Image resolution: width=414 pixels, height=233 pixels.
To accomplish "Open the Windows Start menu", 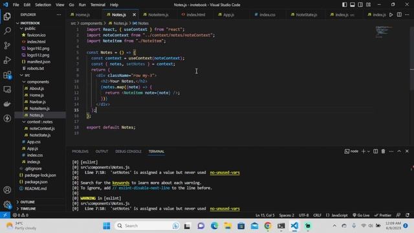I will (107, 226).
